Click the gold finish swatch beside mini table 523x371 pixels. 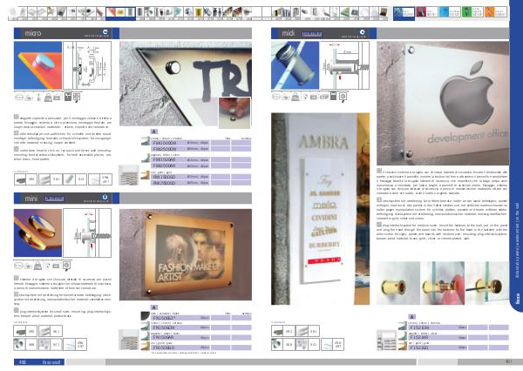pyautogui.click(x=145, y=346)
